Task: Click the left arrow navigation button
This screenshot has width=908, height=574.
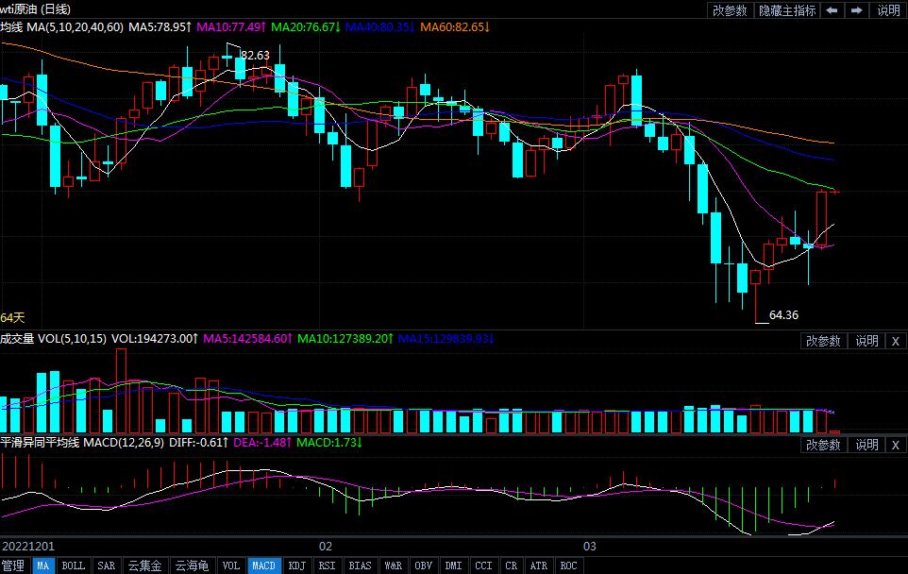Action: point(832,10)
